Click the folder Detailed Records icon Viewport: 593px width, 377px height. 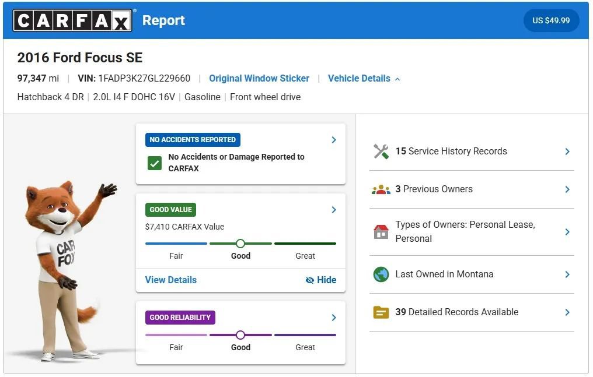point(381,312)
